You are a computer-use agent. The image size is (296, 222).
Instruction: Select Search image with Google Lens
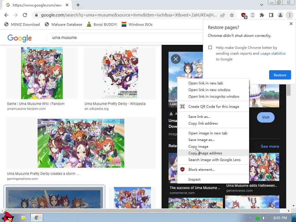click(213, 160)
